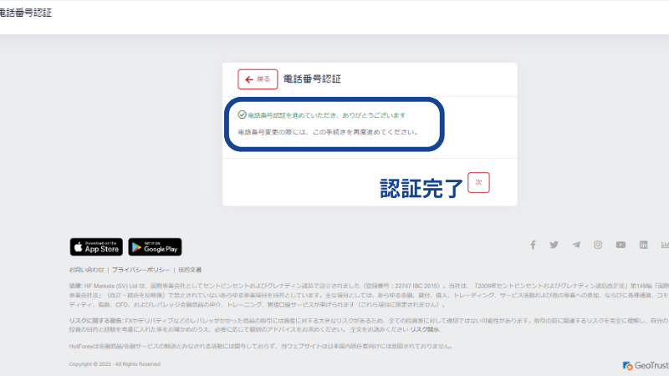Click the green checkmark success icon

pos(242,114)
